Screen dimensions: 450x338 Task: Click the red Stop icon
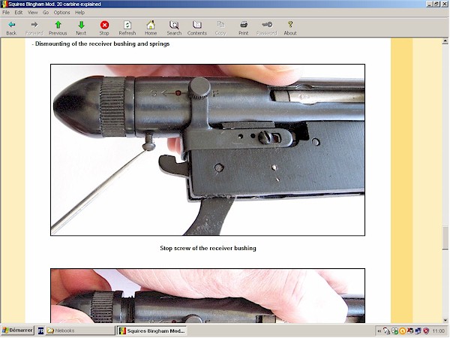tap(104, 25)
